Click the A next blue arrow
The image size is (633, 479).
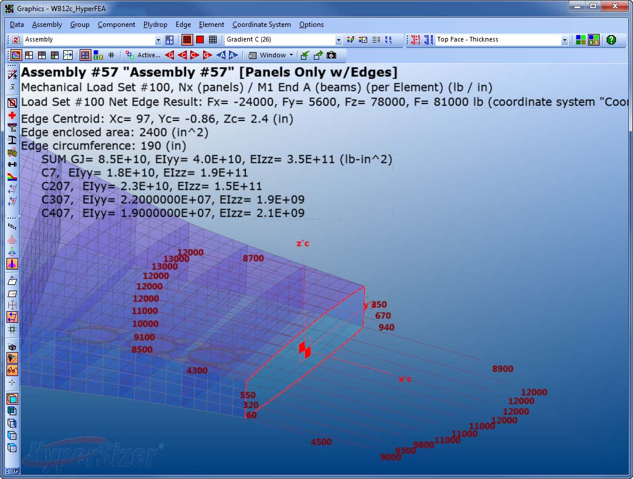tap(233, 55)
